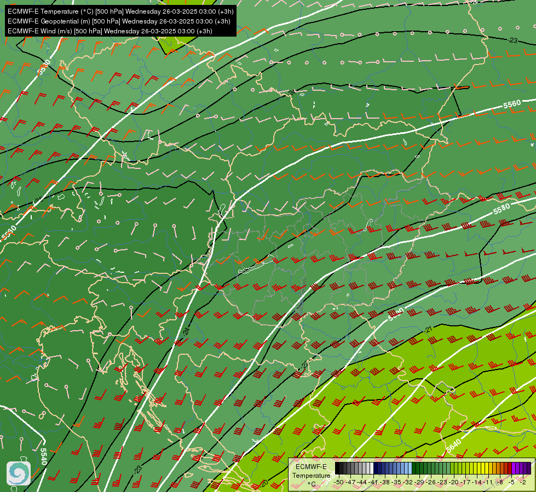Click the -8 tick label in the legend
Image resolution: width=536 pixels, height=492 pixels.
click(500, 482)
